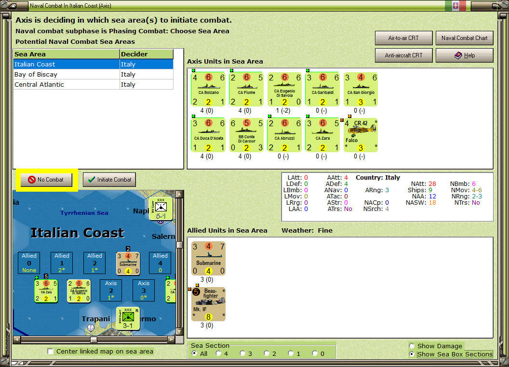Click the flag icon in title bar
This screenshot has width=509, height=367.
pos(455,5)
